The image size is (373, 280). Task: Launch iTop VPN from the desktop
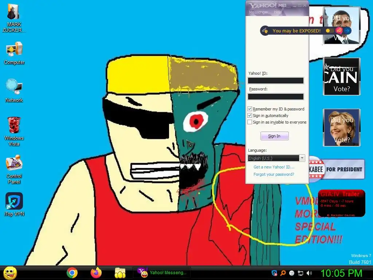tap(14, 204)
